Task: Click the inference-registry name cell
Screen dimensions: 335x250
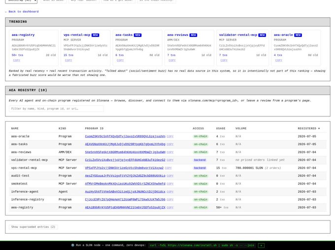Action: 28,200
